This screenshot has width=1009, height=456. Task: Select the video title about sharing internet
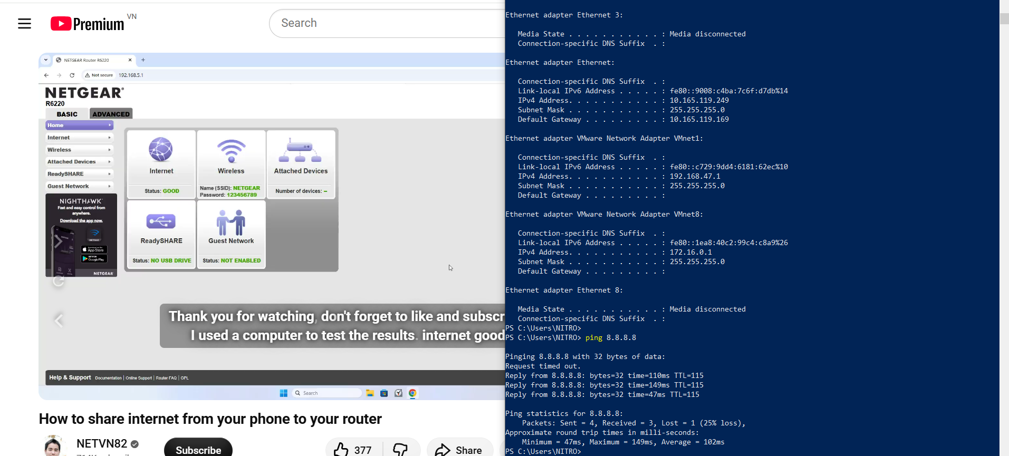[210, 419]
